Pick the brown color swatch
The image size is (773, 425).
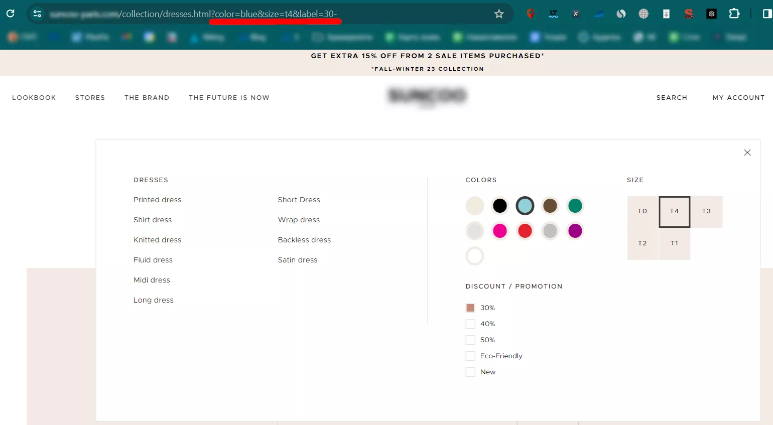click(550, 206)
